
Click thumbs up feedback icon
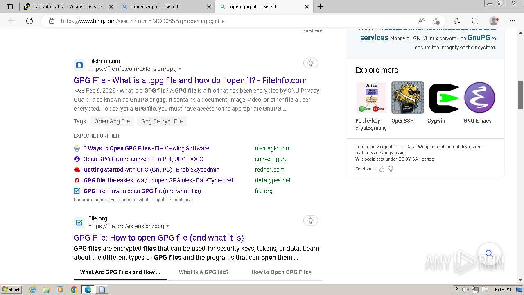[x=382, y=169]
